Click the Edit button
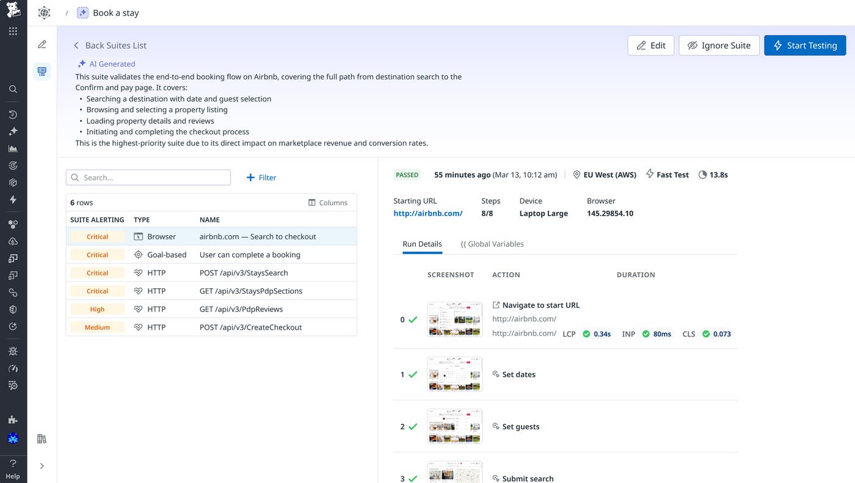 pos(651,45)
